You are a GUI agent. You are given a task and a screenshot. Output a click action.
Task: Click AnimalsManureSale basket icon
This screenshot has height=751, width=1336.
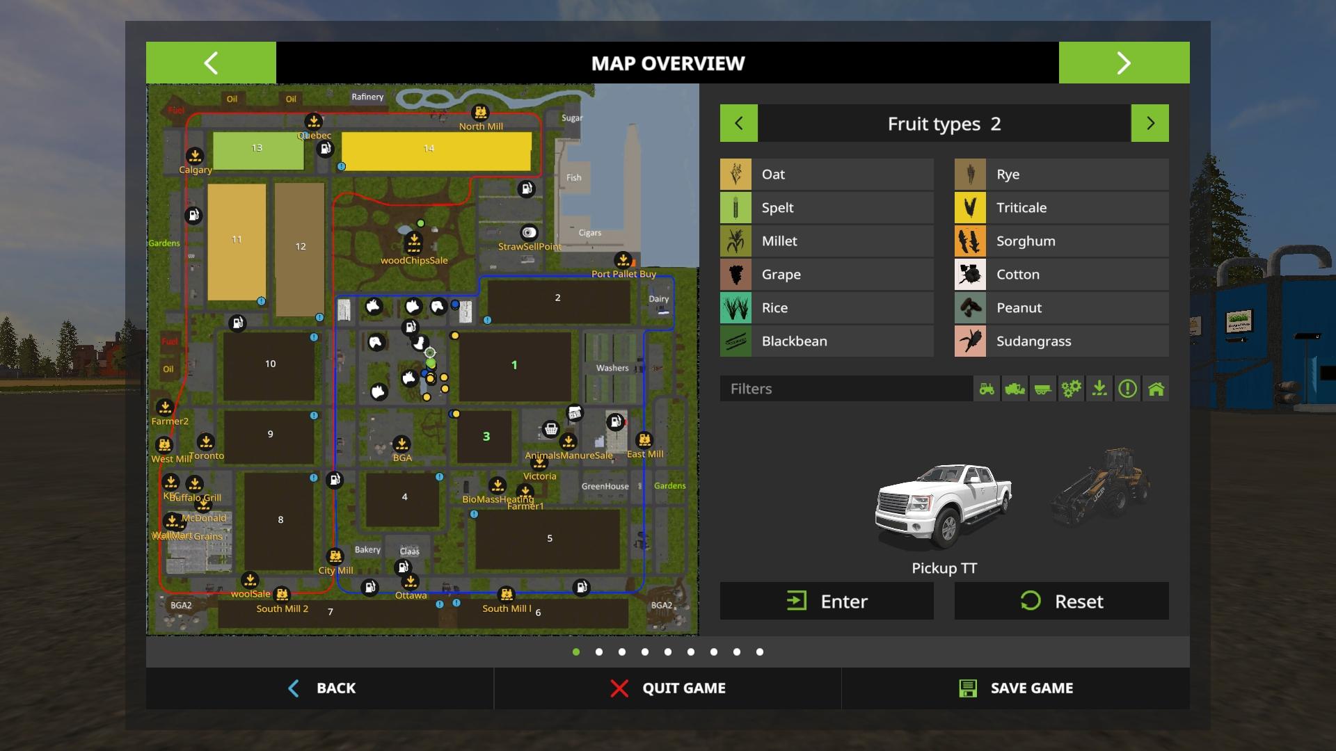click(x=550, y=429)
